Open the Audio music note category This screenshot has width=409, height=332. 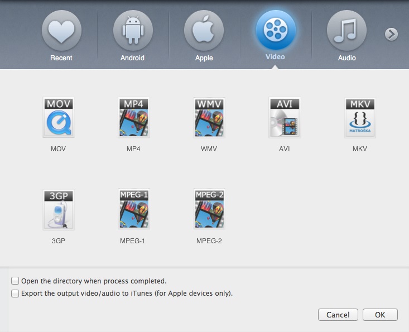pos(347,31)
